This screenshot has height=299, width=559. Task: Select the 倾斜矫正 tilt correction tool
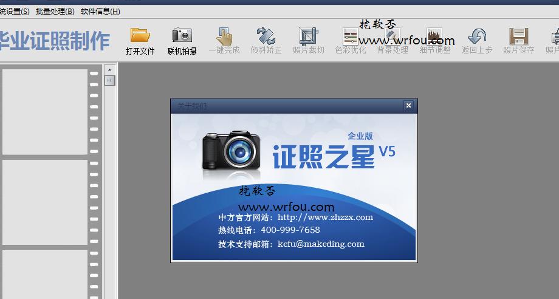tap(266, 36)
